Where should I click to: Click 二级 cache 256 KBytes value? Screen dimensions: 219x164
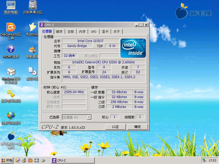click(119, 102)
